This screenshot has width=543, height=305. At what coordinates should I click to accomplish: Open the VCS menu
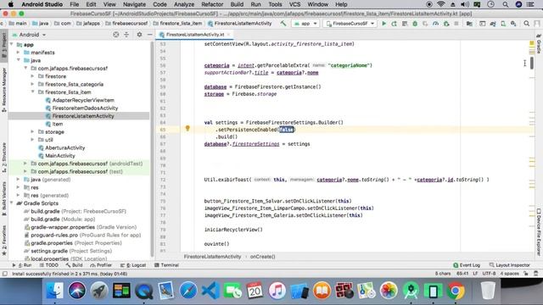(x=294, y=4)
